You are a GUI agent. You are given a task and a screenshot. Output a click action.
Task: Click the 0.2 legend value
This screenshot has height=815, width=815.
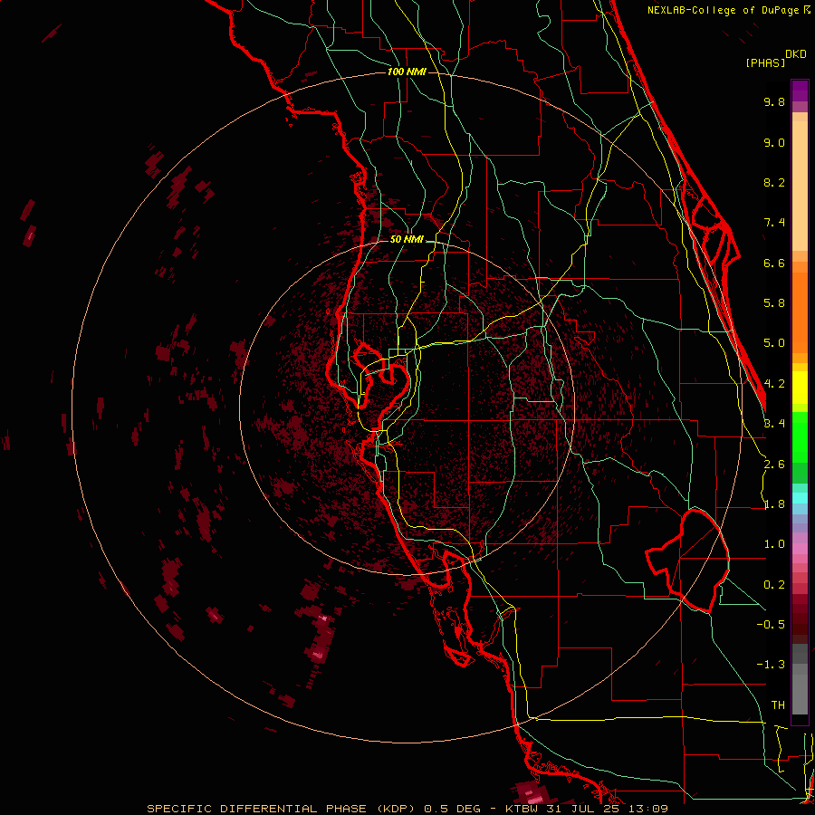(x=774, y=585)
